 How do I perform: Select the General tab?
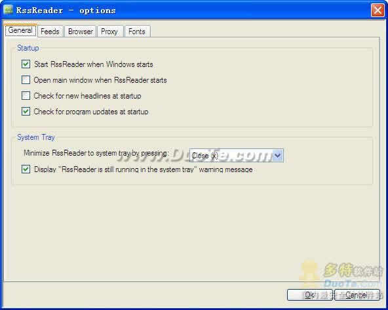[20, 30]
